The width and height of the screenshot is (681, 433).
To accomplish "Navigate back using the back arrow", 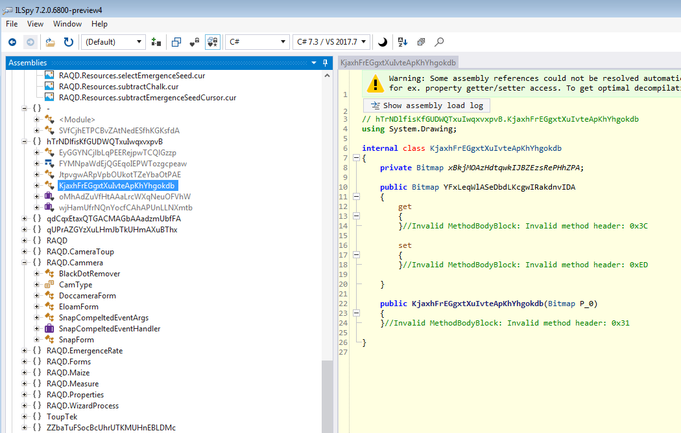I will [x=13, y=41].
